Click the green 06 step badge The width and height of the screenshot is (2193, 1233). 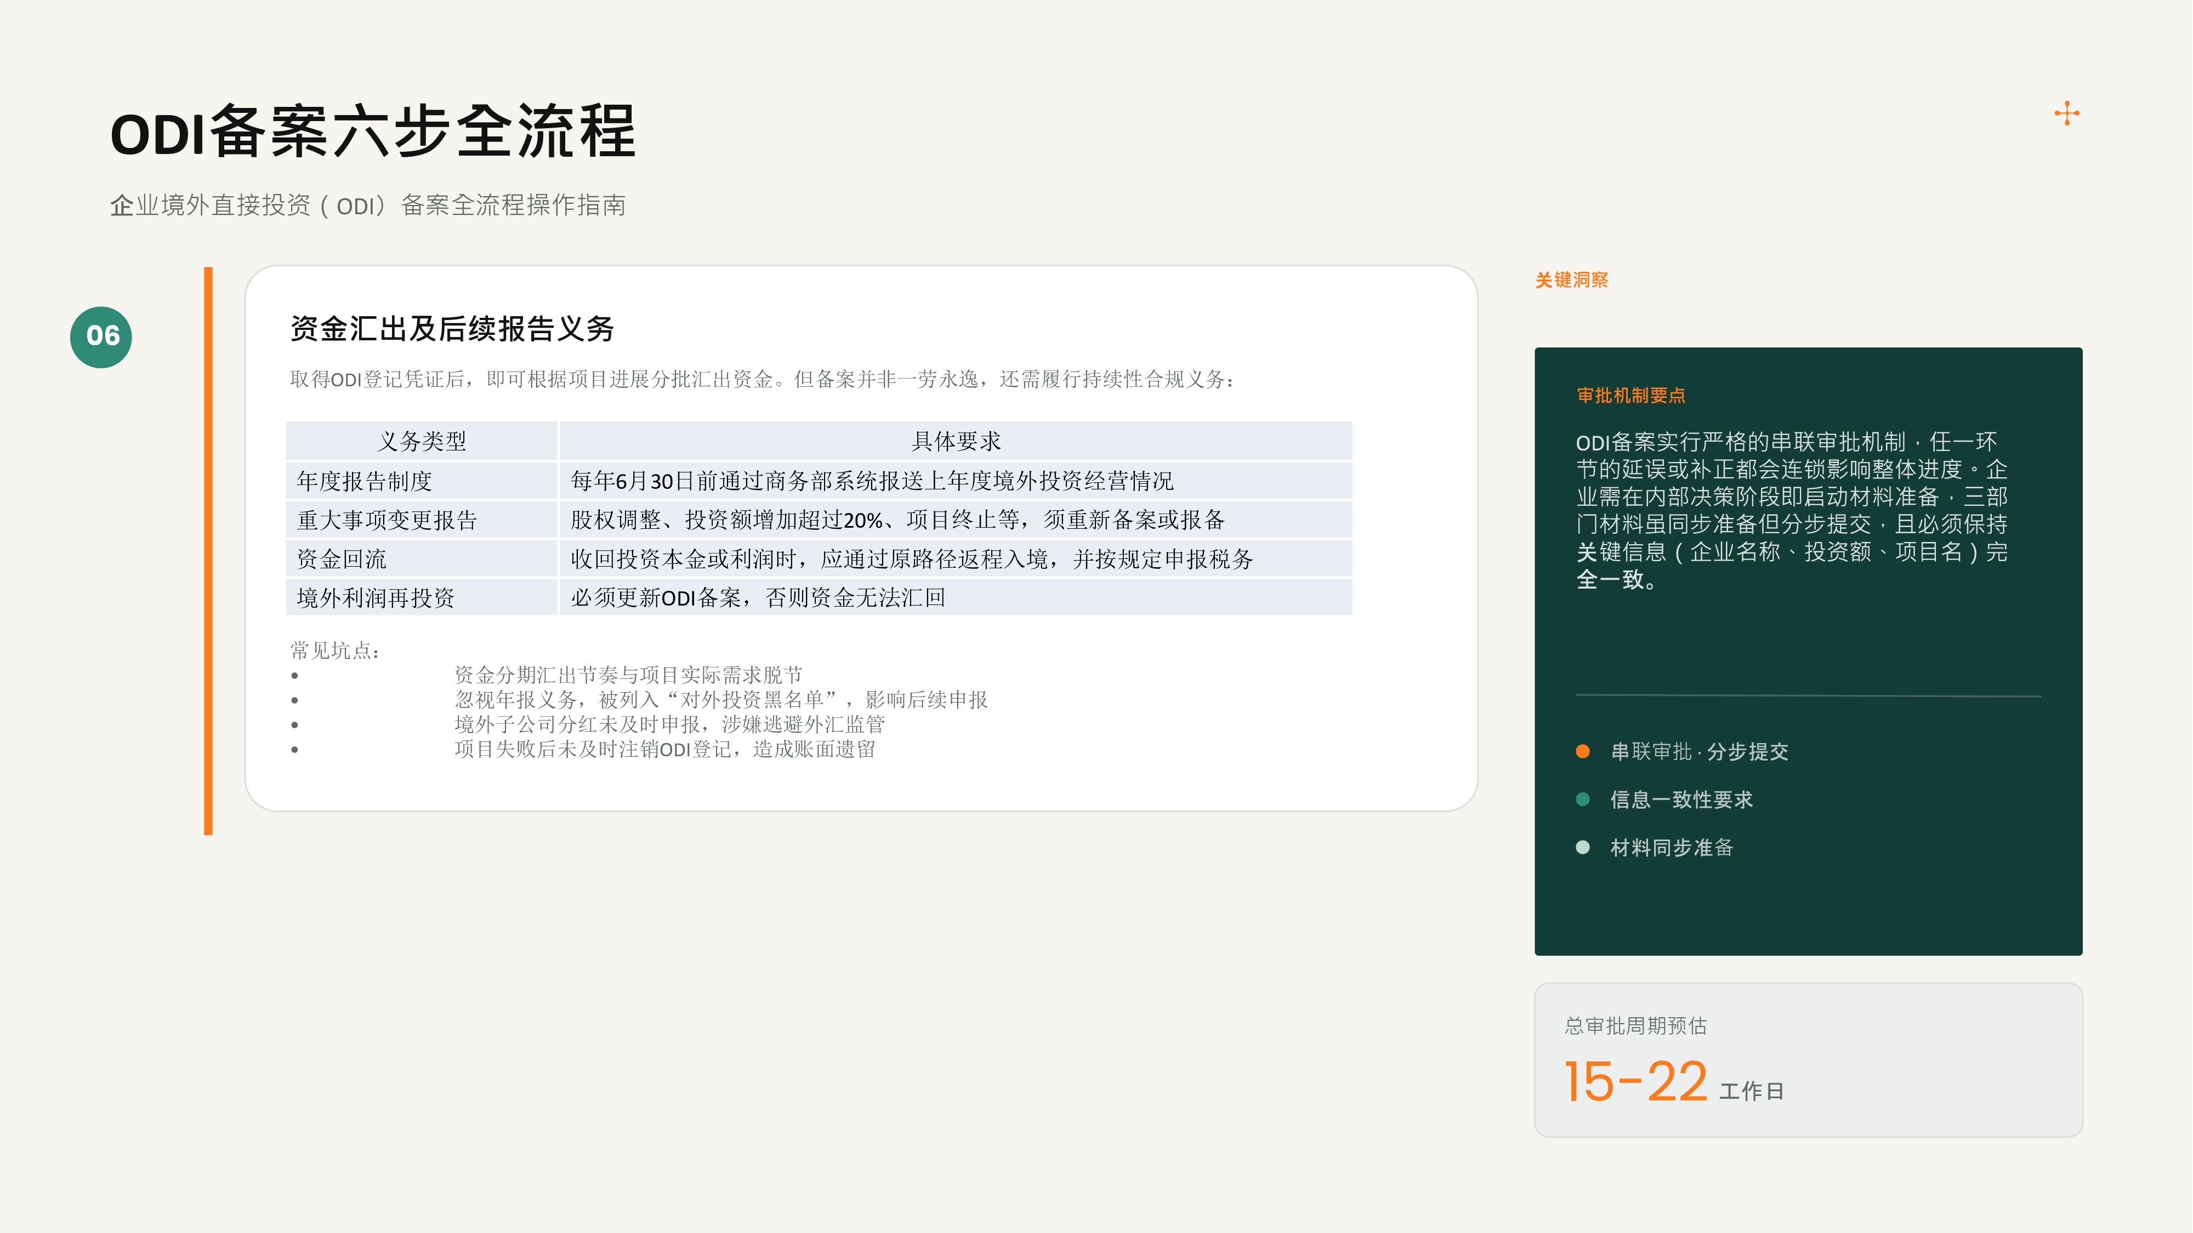click(x=101, y=337)
